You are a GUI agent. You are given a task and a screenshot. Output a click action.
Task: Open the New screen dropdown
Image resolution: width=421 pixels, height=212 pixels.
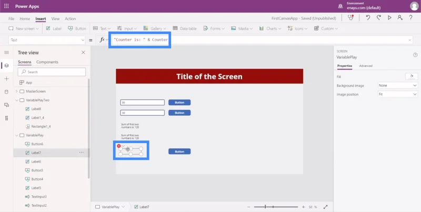click(24, 28)
